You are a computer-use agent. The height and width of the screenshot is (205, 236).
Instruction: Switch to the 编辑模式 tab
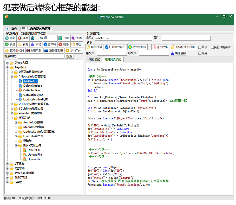pos(94,60)
